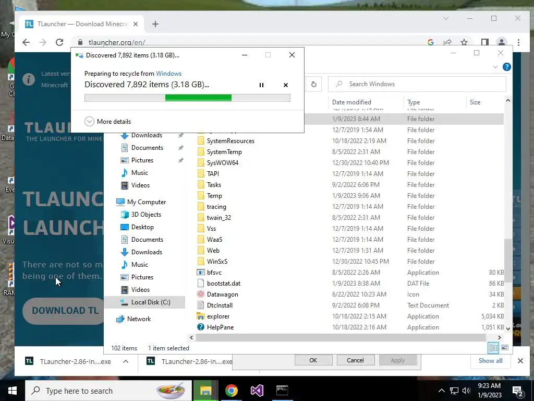Viewport: 534px width, 401px height.
Task: Open Visual Studio from the taskbar
Action: (x=257, y=391)
